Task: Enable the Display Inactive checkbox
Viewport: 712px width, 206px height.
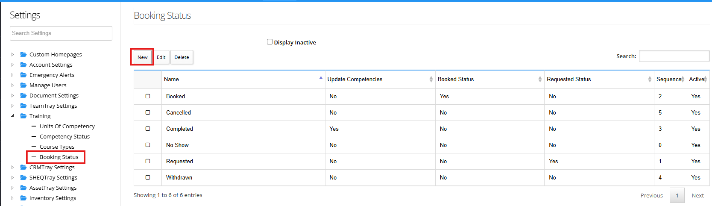Action: 270,42
